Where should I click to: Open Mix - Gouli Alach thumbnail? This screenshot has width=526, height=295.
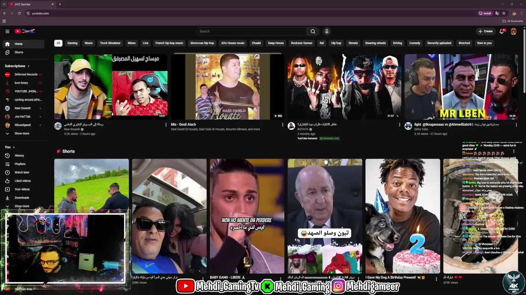227,86
